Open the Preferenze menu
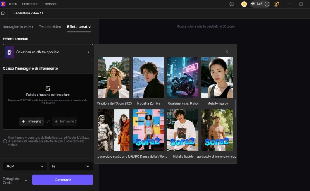310x191 pixels. click(x=30, y=4)
